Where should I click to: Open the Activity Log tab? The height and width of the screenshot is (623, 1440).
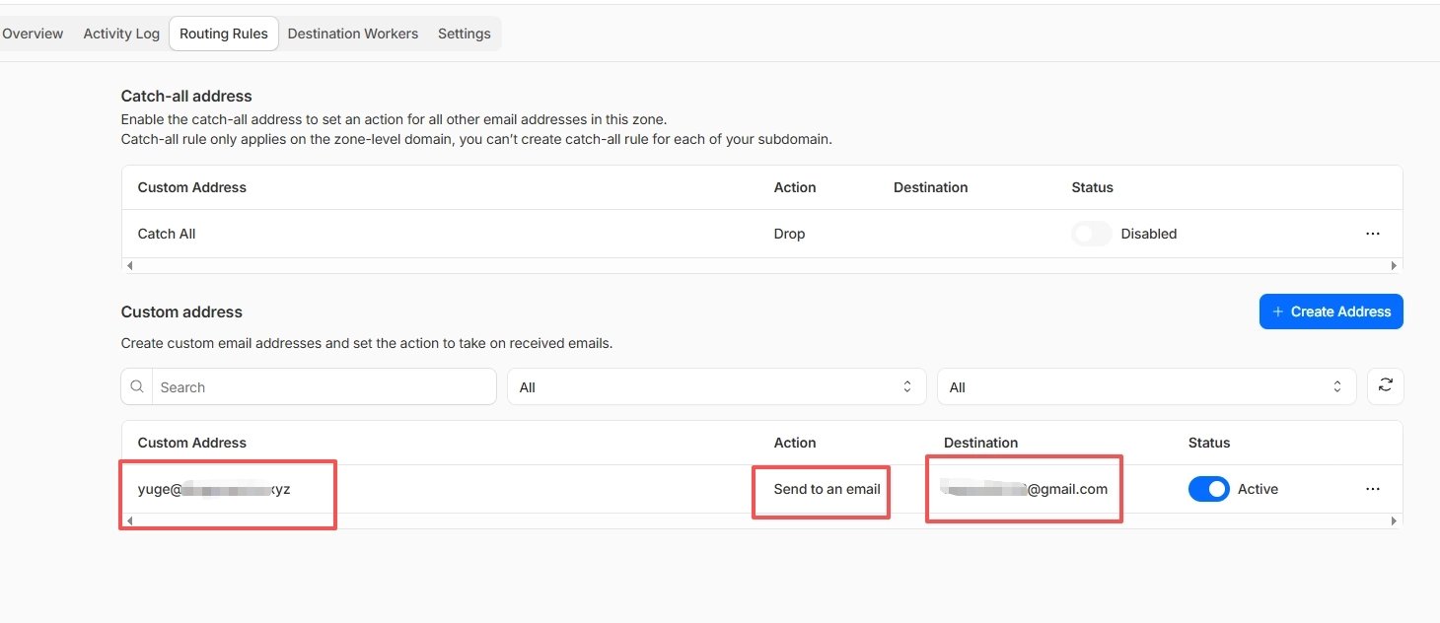[121, 34]
